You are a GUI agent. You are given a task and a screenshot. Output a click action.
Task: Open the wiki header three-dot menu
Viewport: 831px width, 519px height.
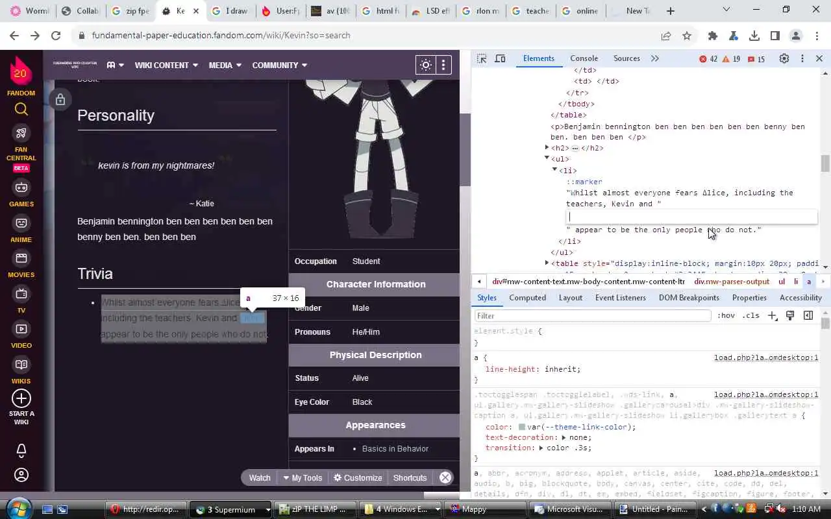click(443, 65)
